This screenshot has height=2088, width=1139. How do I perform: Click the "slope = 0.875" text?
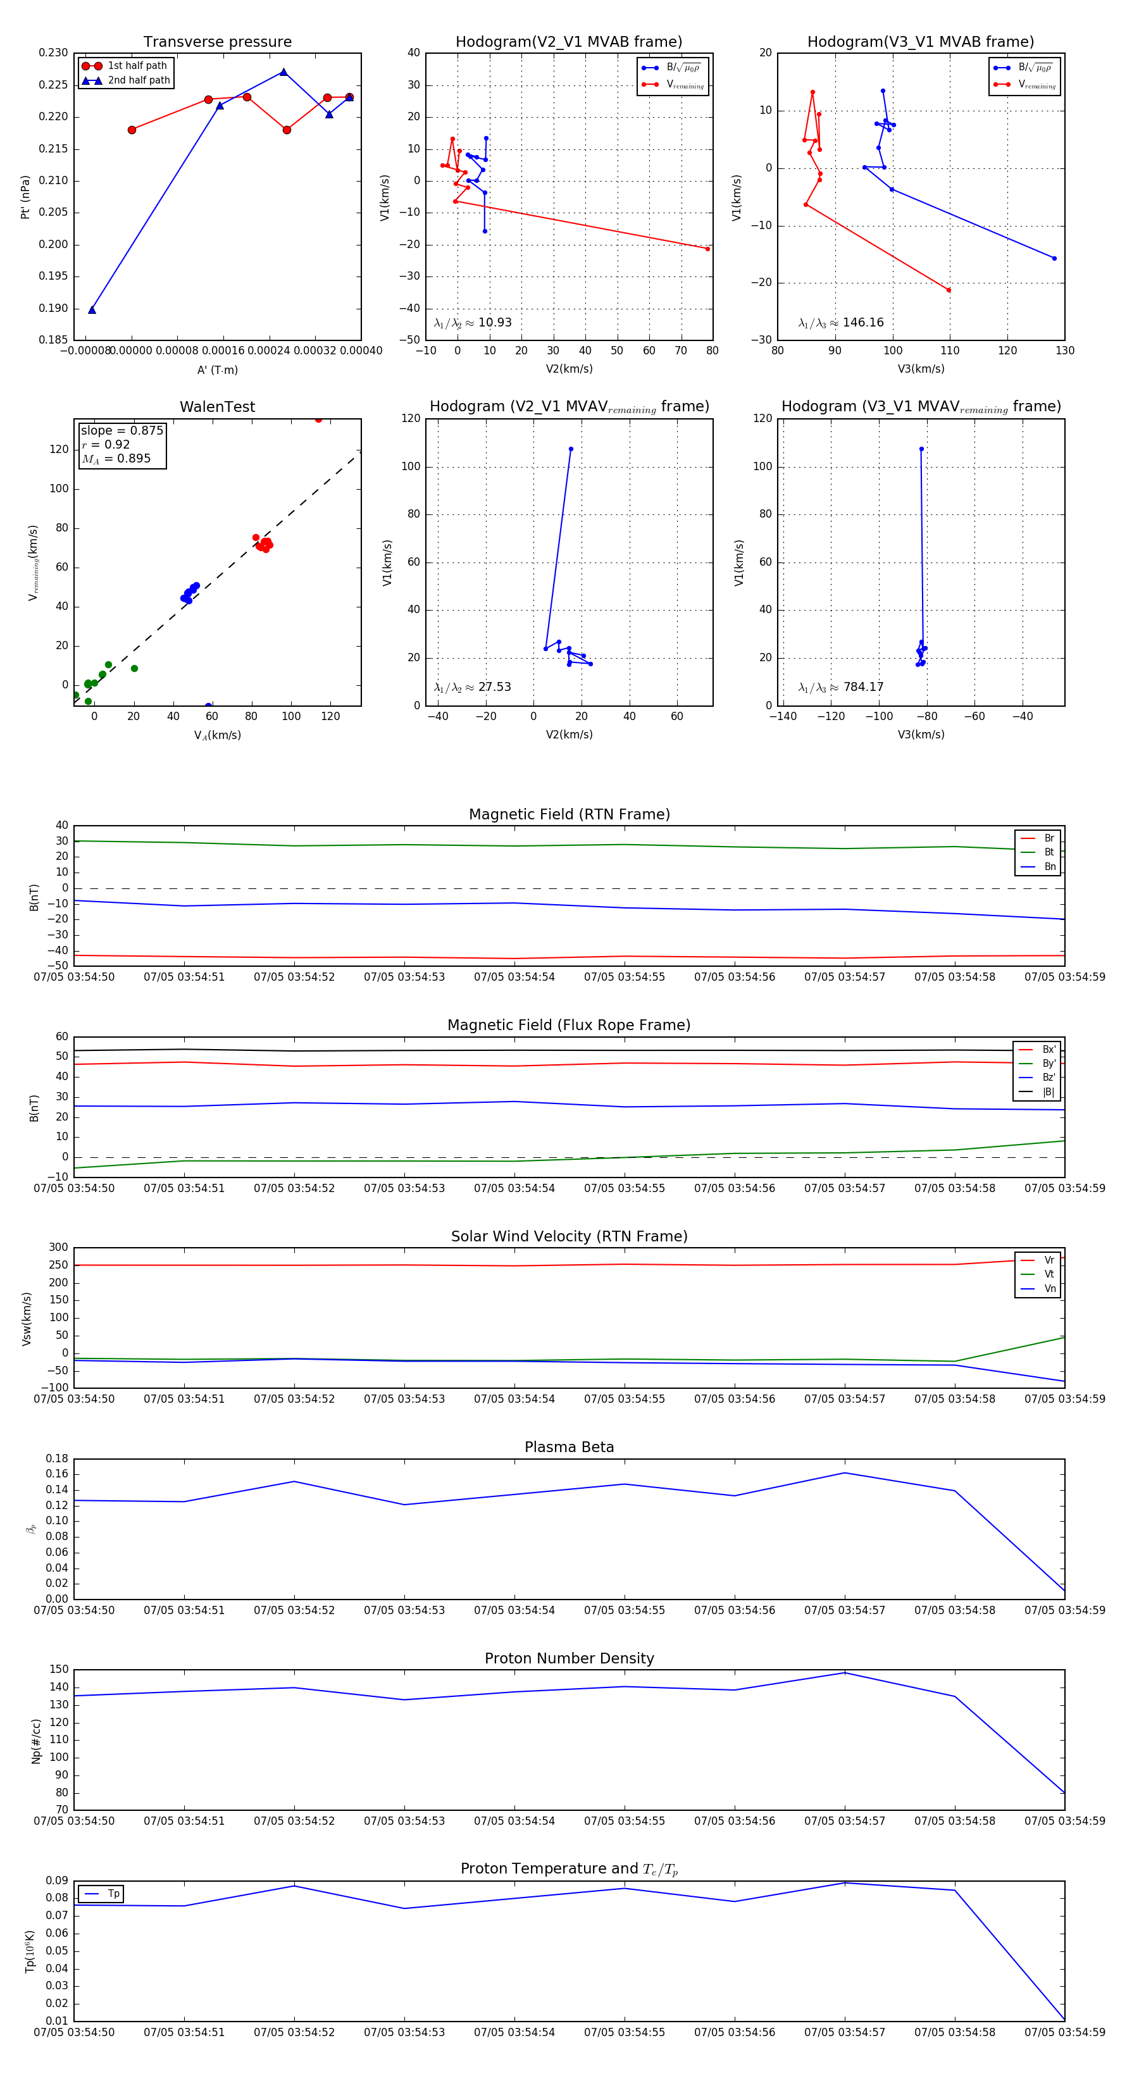coord(121,430)
